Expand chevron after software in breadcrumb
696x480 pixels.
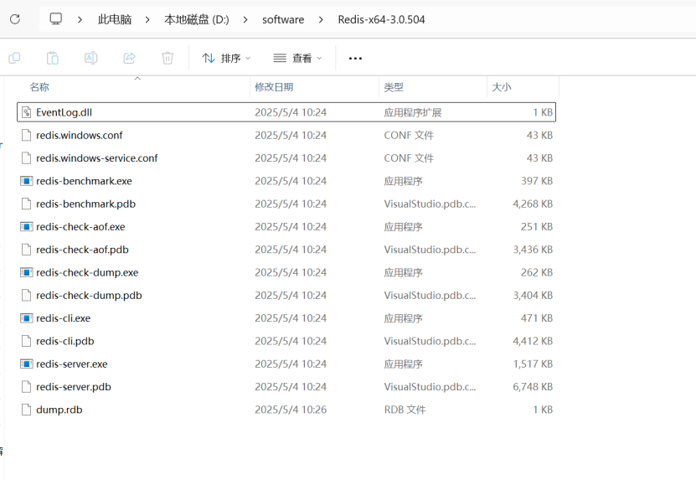pyautogui.click(x=321, y=19)
